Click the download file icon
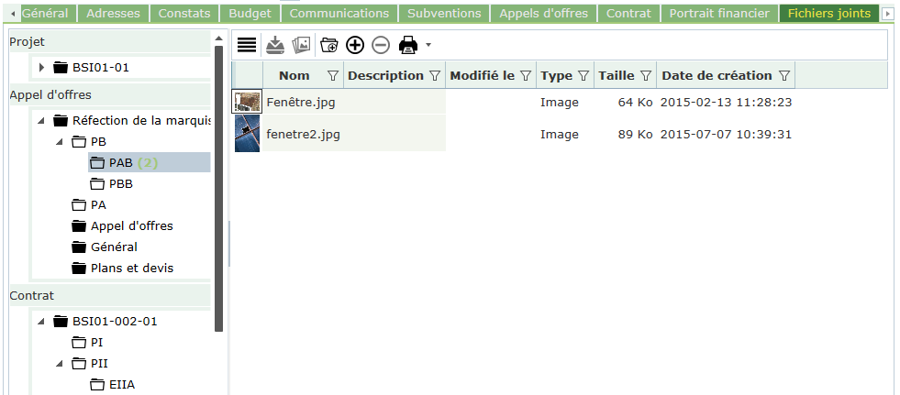900x395 pixels. point(275,45)
